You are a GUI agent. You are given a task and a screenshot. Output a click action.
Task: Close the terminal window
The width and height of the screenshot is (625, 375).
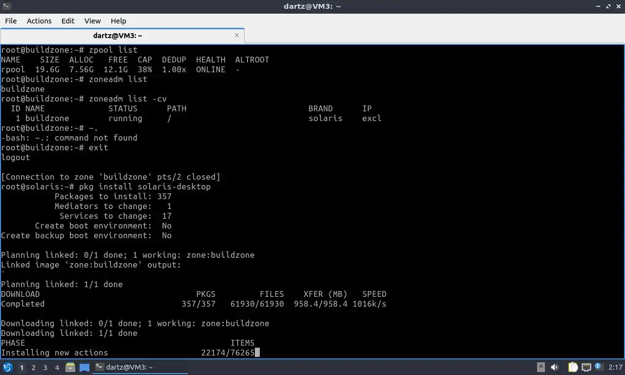tap(618, 6)
